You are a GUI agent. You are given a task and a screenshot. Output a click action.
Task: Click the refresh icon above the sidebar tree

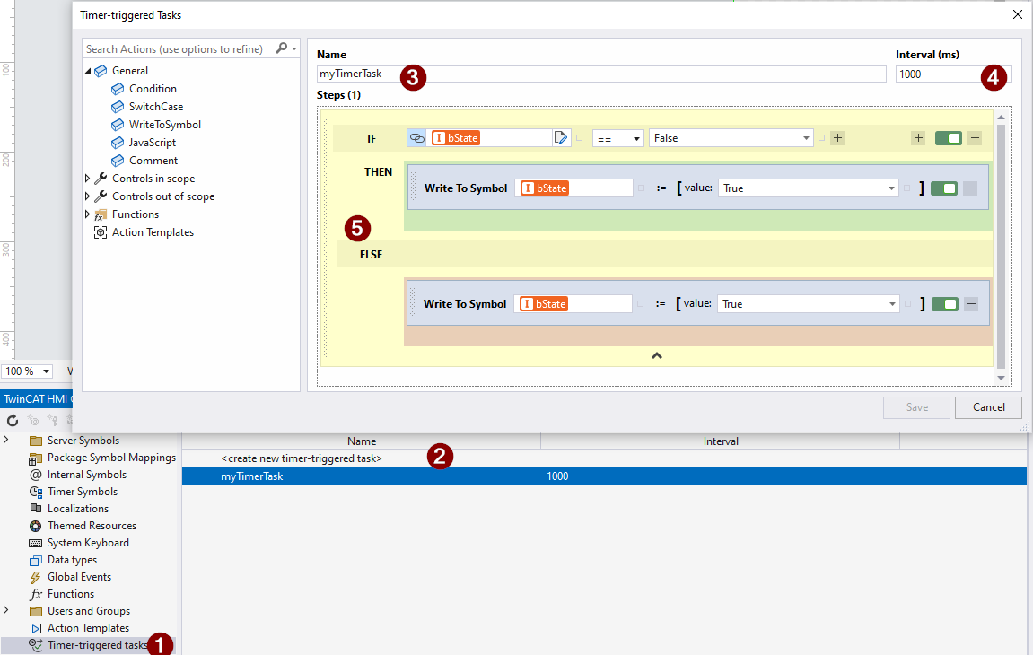point(12,420)
